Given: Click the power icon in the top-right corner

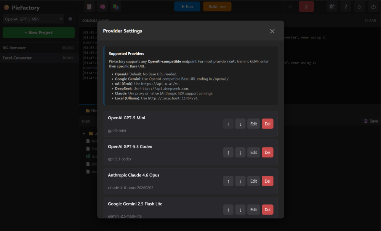Looking at the screenshot, I should (x=373, y=6).
